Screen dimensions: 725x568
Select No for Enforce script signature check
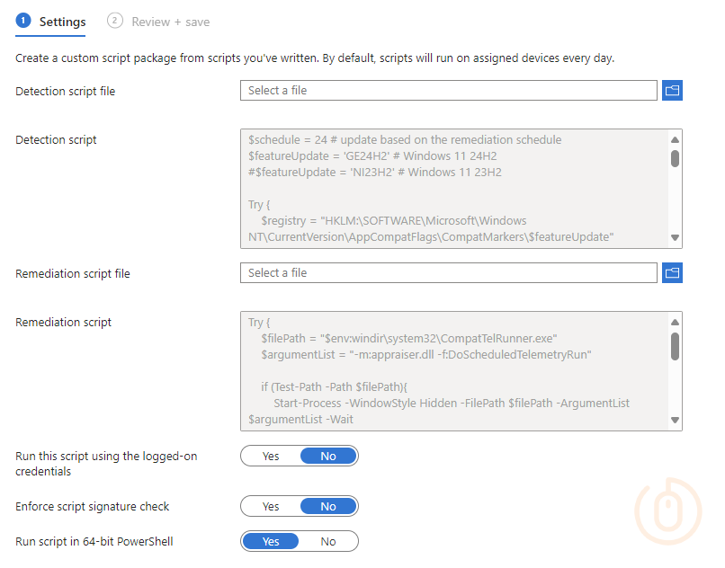[328, 507]
